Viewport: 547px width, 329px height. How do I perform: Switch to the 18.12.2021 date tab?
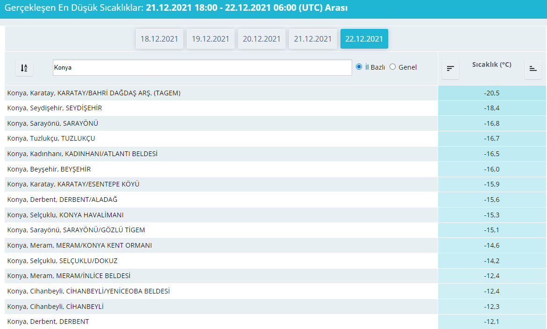(159, 39)
